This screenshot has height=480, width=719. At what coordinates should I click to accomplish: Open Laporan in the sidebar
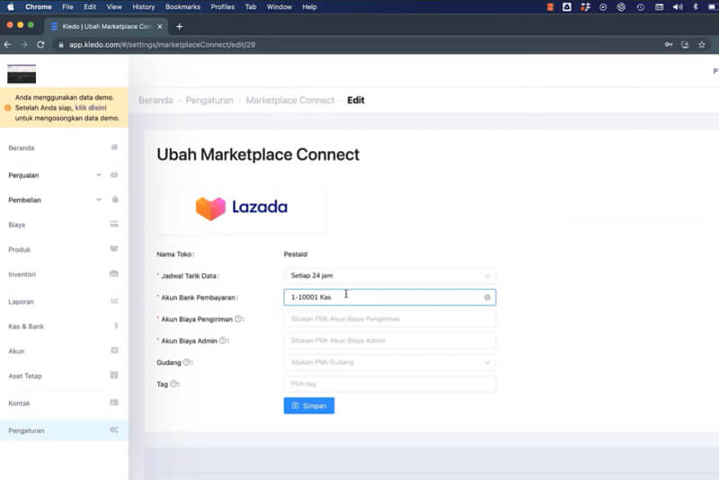pyautogui.click(x=21, y=302)
